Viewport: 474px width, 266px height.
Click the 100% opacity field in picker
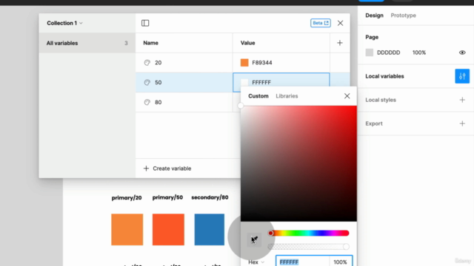tap(341, 262)
